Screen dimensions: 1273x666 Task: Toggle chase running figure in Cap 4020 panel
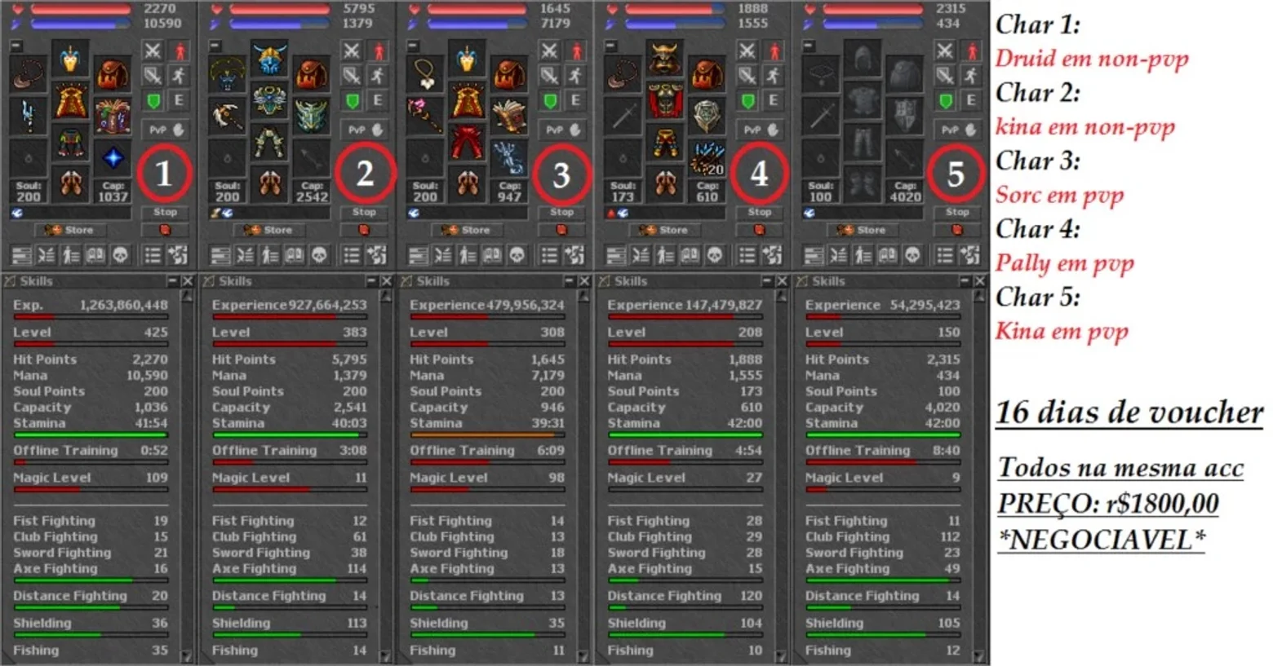point(971,76)
